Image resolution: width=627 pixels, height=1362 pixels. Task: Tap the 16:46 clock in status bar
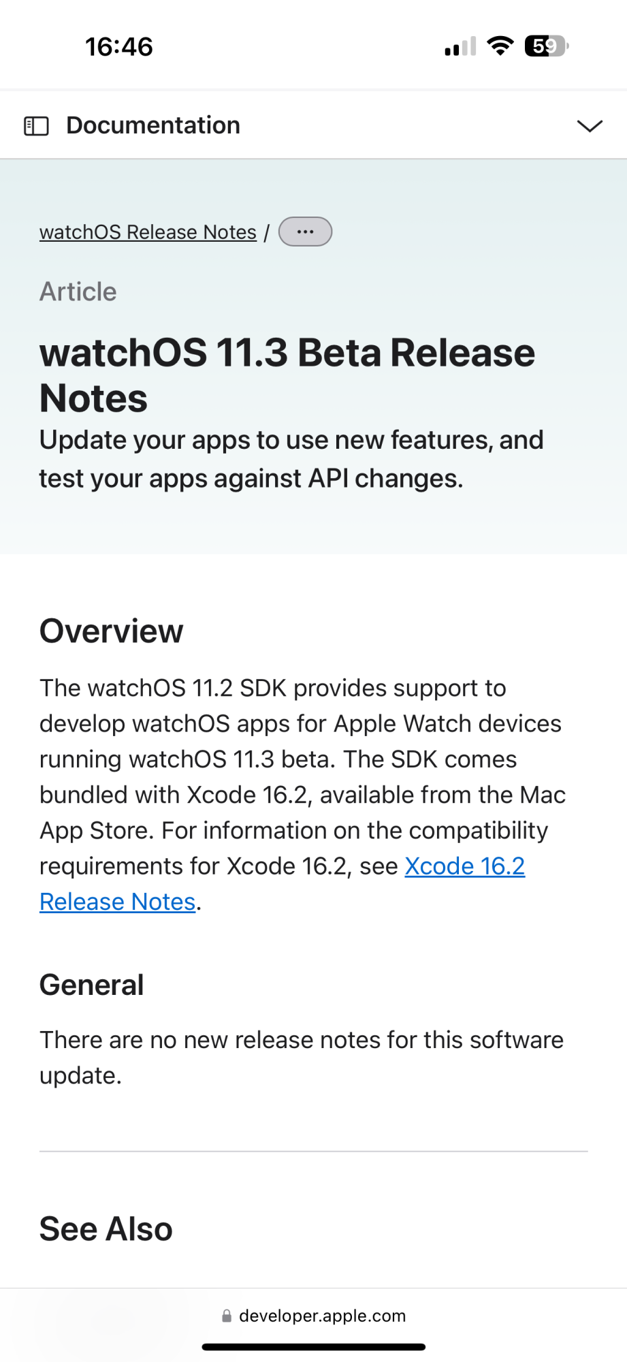click(119, 47)
